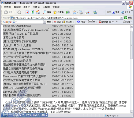Open the 文件(F) menu
The width and height of the screenshot is (134, 118).
7,7
